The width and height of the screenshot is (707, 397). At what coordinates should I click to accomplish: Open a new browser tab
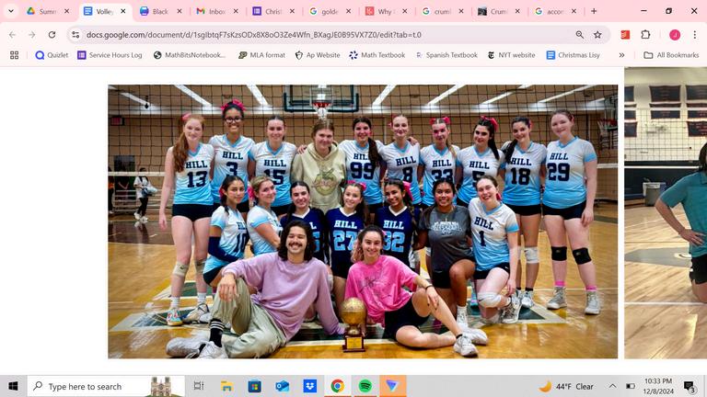(594, 11)
